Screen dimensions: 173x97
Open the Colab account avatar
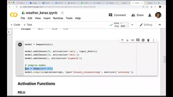tap(158, 15)
